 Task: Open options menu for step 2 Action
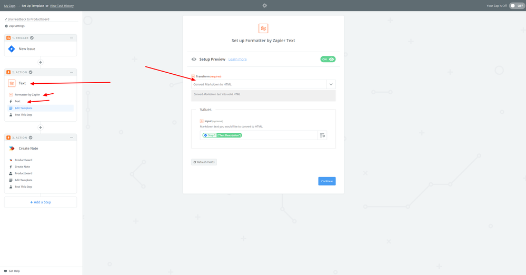(x=72, y=72)
